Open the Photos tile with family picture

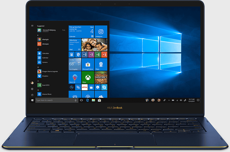point(94,45)
